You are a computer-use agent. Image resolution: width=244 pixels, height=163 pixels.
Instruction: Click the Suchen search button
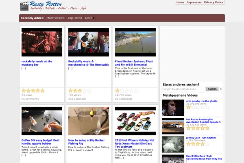pyautogui.click(x=212, y=89)
